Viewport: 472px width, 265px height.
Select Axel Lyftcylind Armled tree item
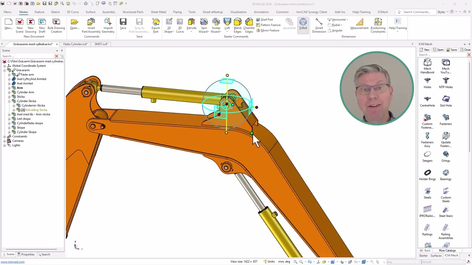coord(31,79)
